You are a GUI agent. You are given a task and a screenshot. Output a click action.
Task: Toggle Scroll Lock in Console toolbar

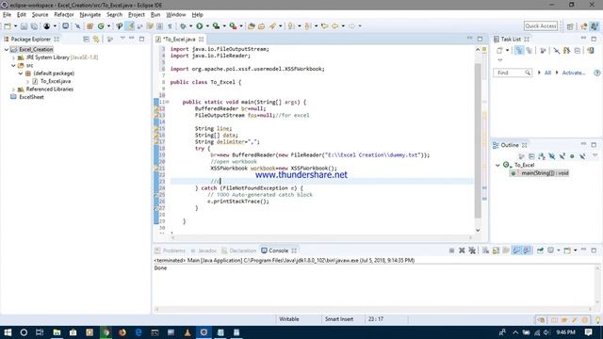[496, 250]
